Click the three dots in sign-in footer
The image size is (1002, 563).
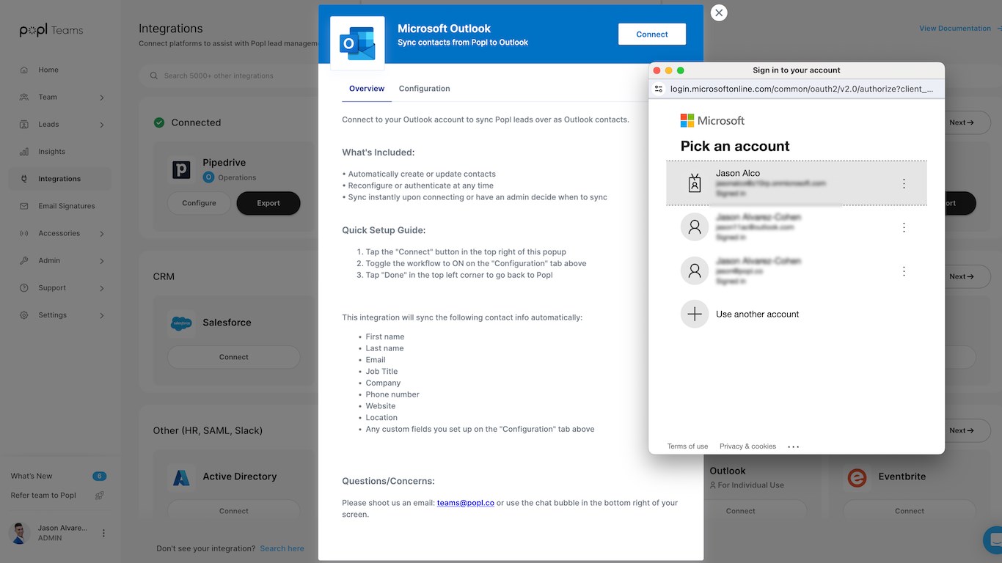tap(793, 446)
